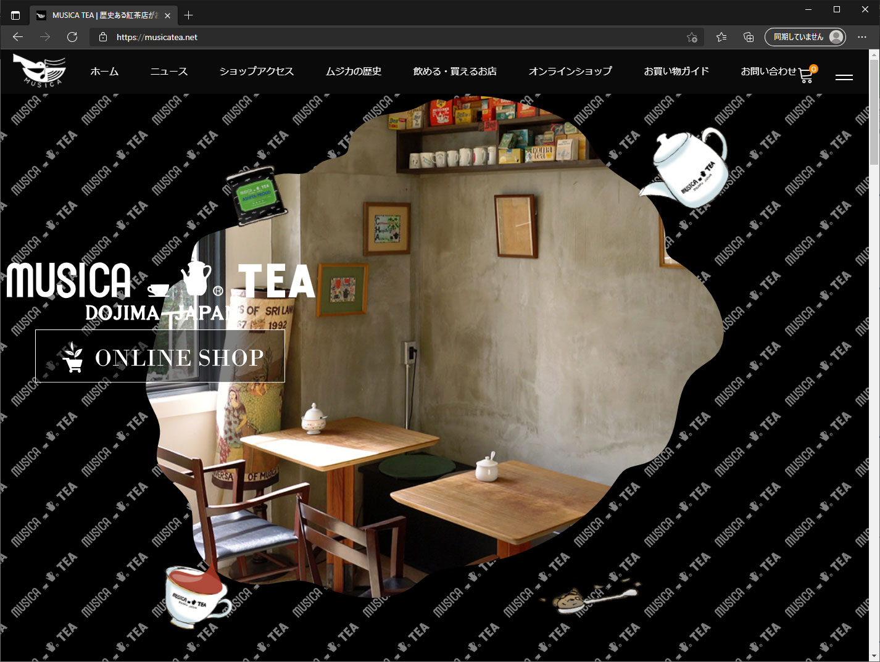Open ムジカの歴史 page link
Screen dimensions: 880x662
354,72
